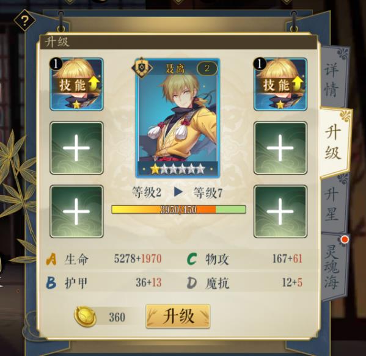Select the left 技能 skill card

76,84
